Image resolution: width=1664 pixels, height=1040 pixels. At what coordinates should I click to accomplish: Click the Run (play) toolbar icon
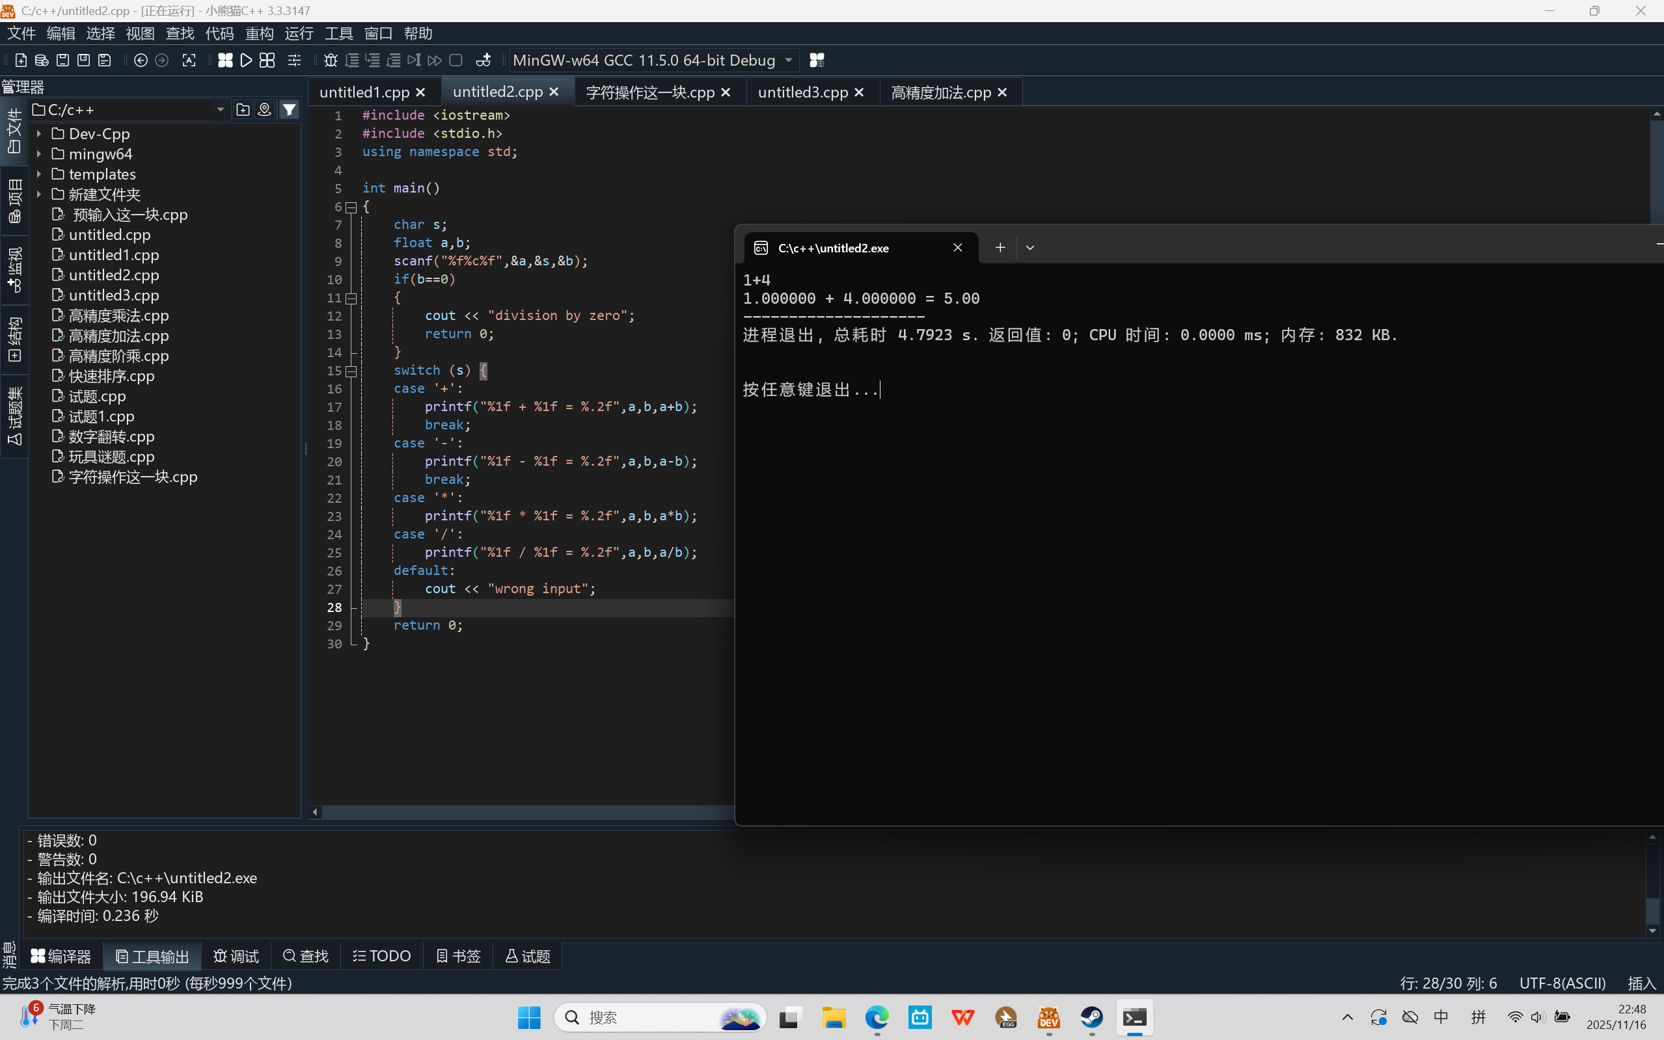tap(246, 60)
